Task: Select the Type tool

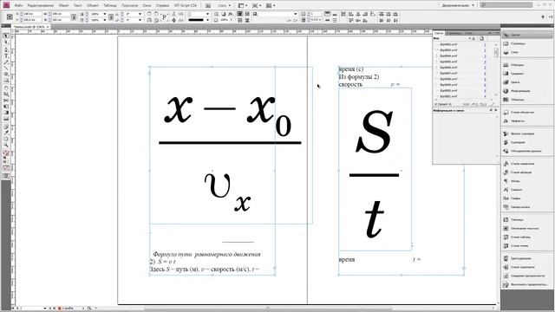Action: tap(6, 55)
